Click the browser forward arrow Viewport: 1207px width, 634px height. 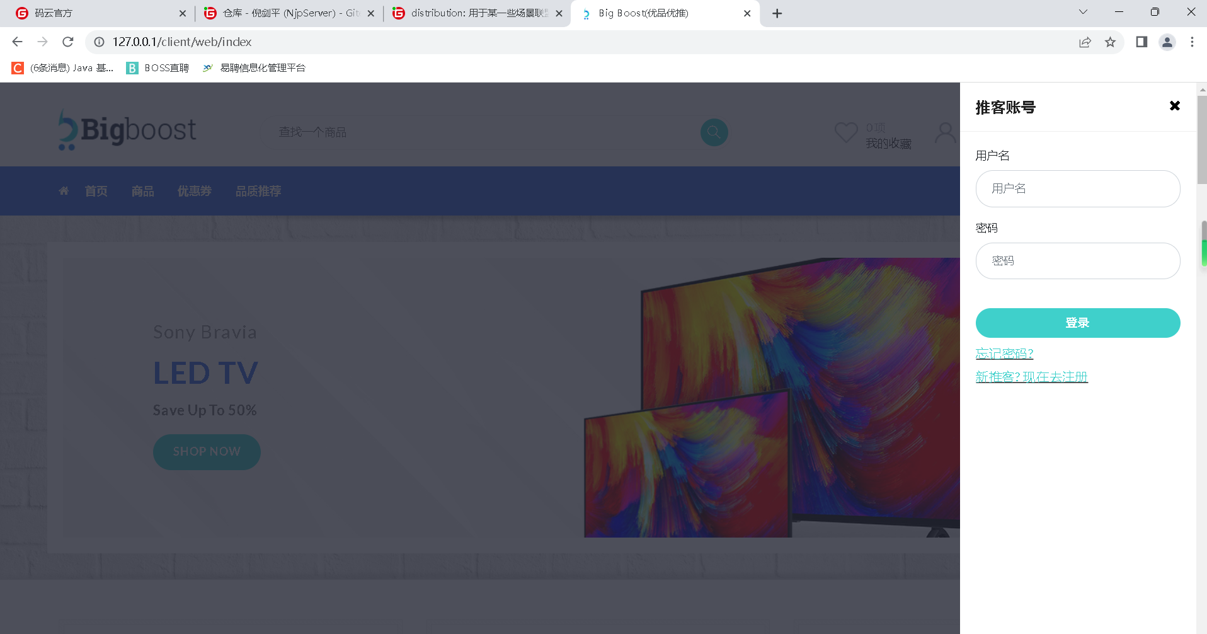[42, 42]
